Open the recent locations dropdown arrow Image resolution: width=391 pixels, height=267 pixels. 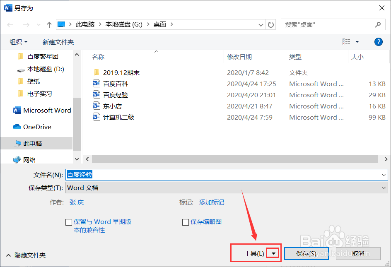pyautogui.click(x=39, y=25)
